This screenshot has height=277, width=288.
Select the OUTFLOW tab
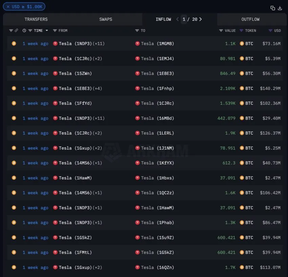tap(250, 19)
